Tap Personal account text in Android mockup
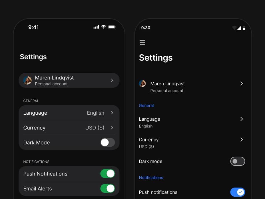 tap(167, 91)
